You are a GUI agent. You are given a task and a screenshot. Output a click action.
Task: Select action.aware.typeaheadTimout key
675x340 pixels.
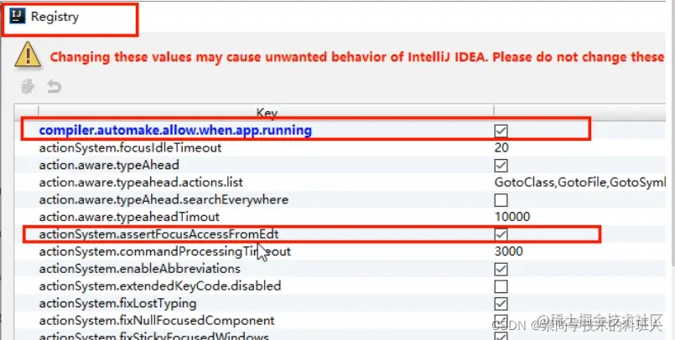[129, 217]
